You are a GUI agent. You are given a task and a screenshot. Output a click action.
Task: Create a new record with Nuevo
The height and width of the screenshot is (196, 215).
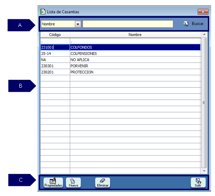pos(73,182)
